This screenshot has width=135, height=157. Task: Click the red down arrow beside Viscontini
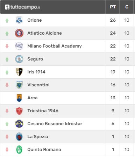7,85
